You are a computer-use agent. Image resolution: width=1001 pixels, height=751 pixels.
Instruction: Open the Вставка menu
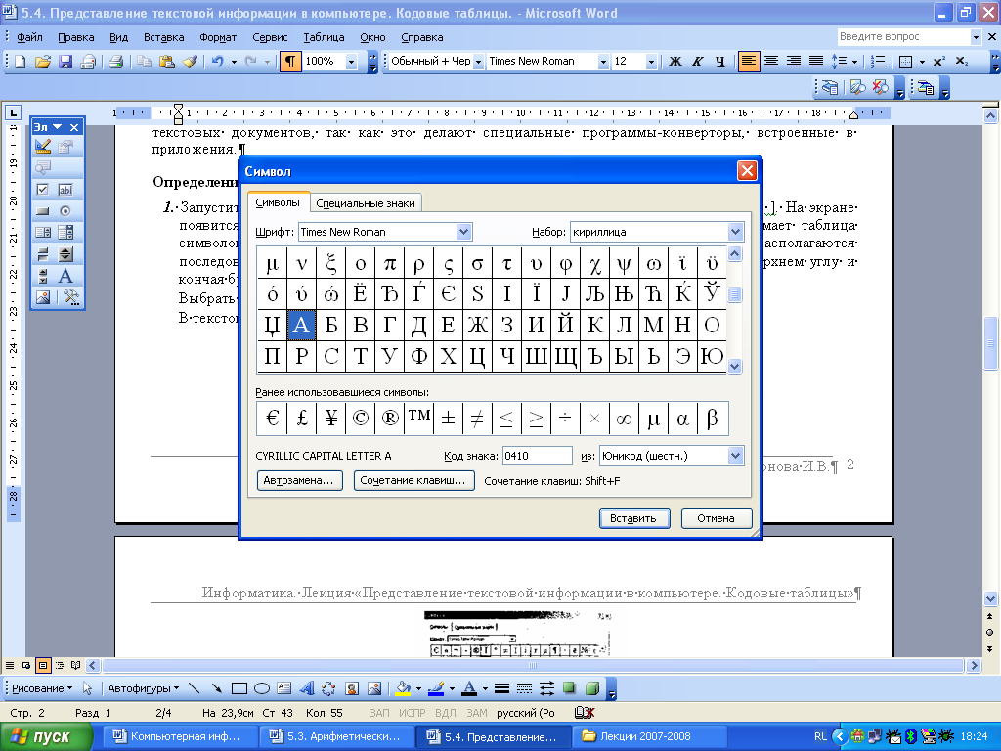pos(163,37)
